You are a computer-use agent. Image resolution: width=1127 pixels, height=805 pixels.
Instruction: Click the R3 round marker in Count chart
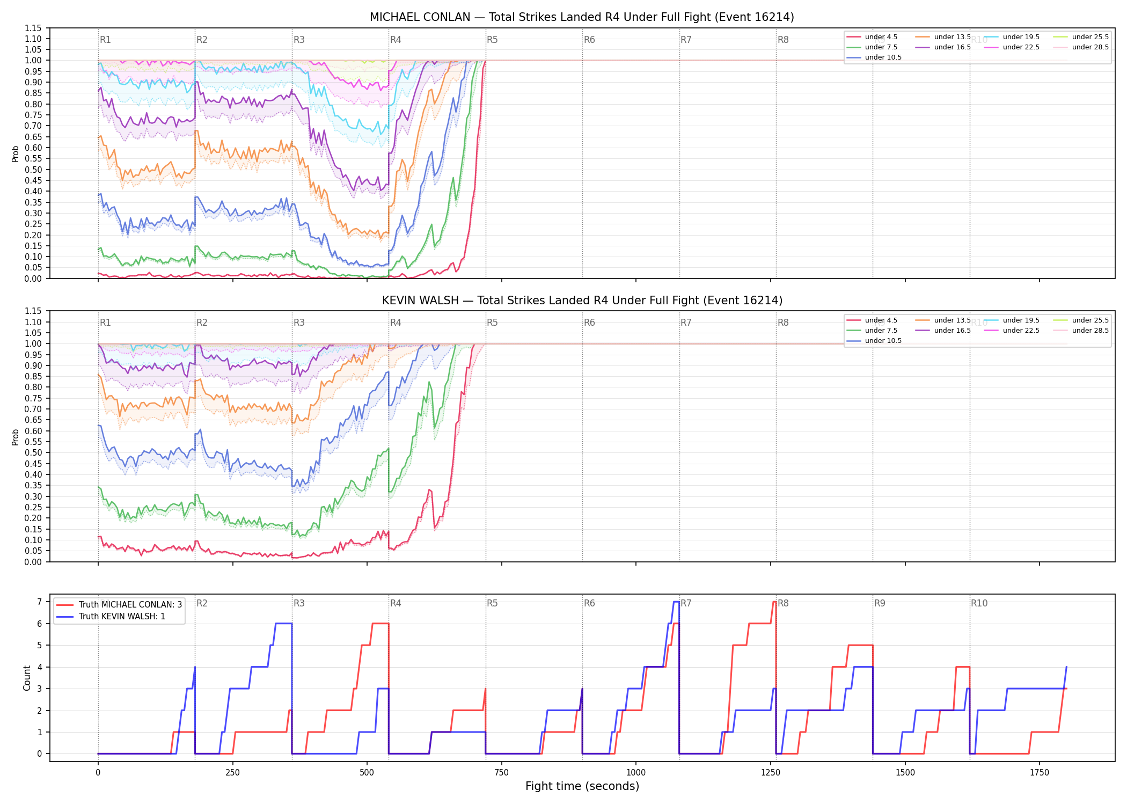click(299, 603)
